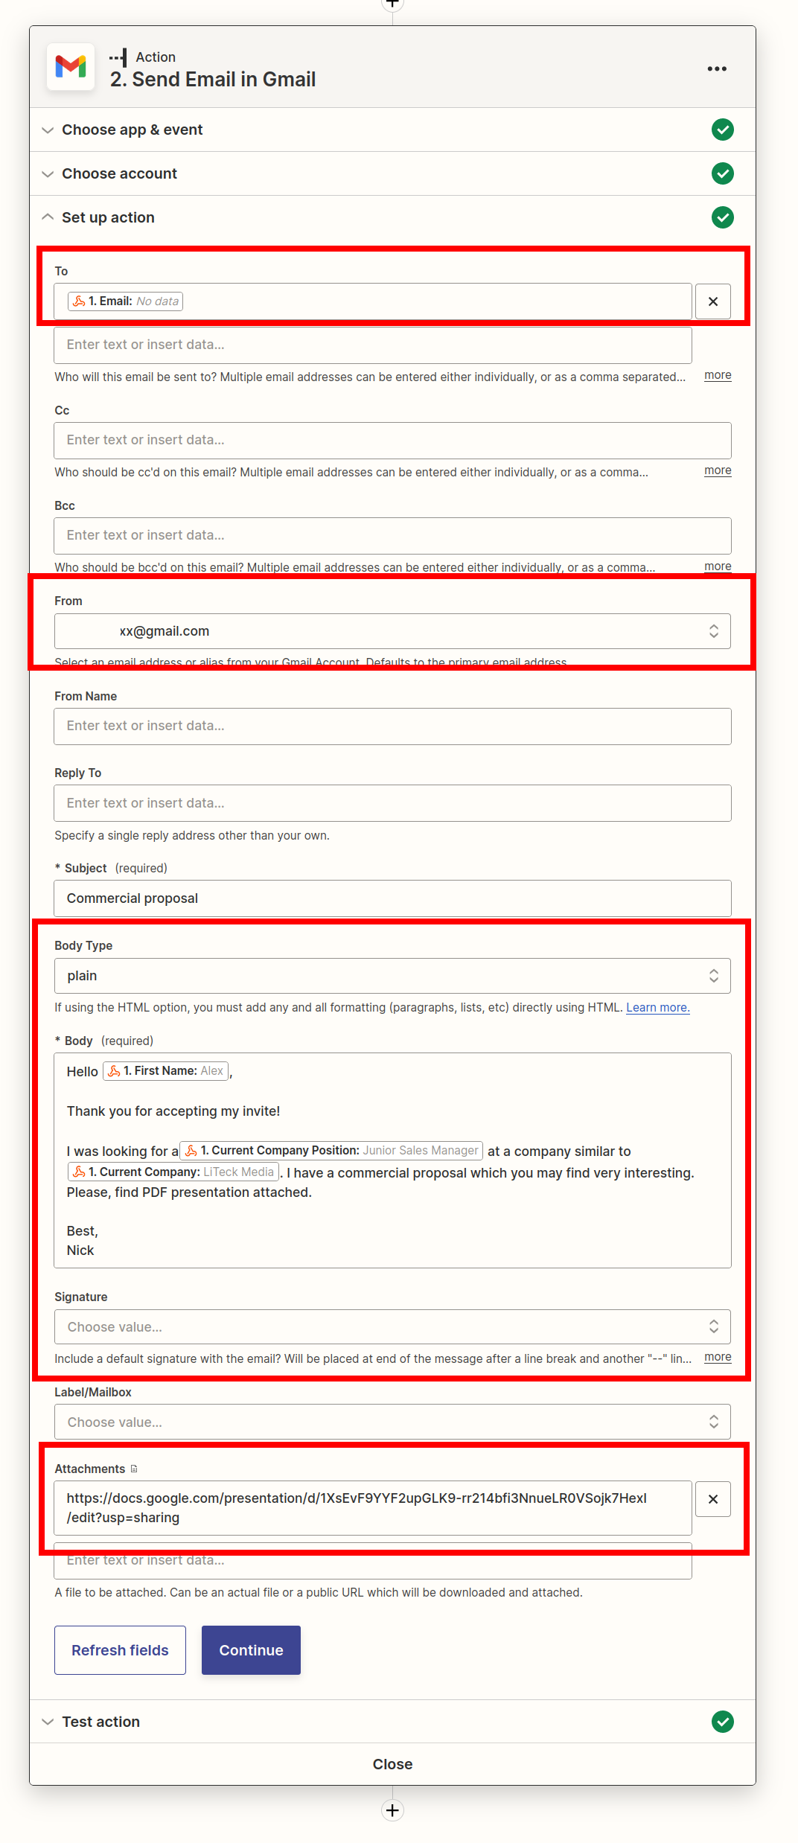Image resolution: width=798 pixels, height=1843 pixels.
Task: Open the From email address dropdown
Action: coord(392,631)
